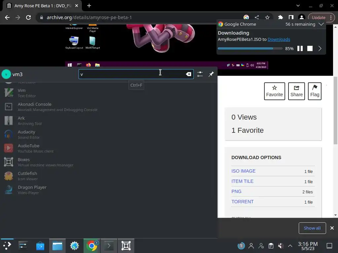This screenshot has width=338, height=253.
Task: Go back in Chrome
Action: (x=7, y=17)
